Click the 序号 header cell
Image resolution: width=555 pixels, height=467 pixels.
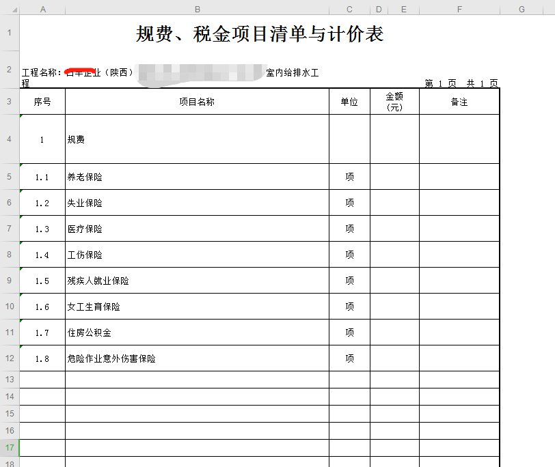[42, 102]
